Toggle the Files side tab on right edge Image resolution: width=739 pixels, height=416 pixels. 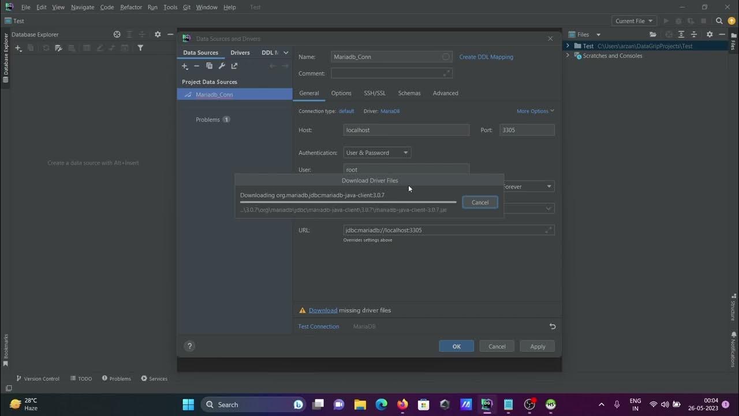click(x=733, y=43)
